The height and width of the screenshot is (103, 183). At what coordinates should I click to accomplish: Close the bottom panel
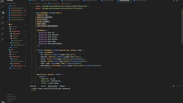tap(180, 86)
